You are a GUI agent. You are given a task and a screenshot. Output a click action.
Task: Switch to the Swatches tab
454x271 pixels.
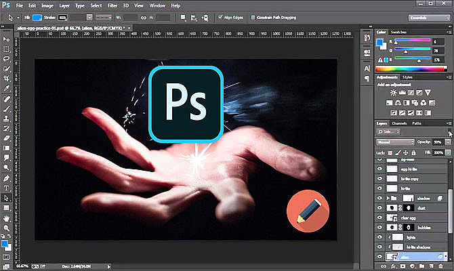click(398, 32)
